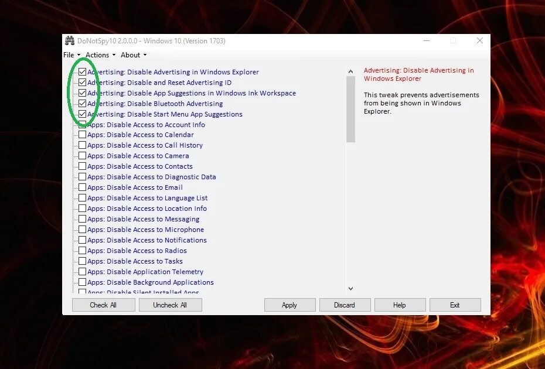Open Help with the Help button
This screenshot has width=545, height=369.
click(400, 305)
